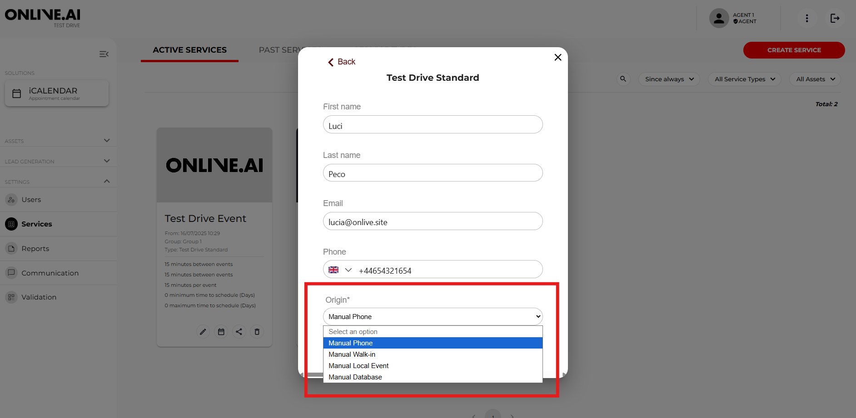Click the search magnifier icon
The height and width of the screenshot is (418, 856).
(623, 79)
